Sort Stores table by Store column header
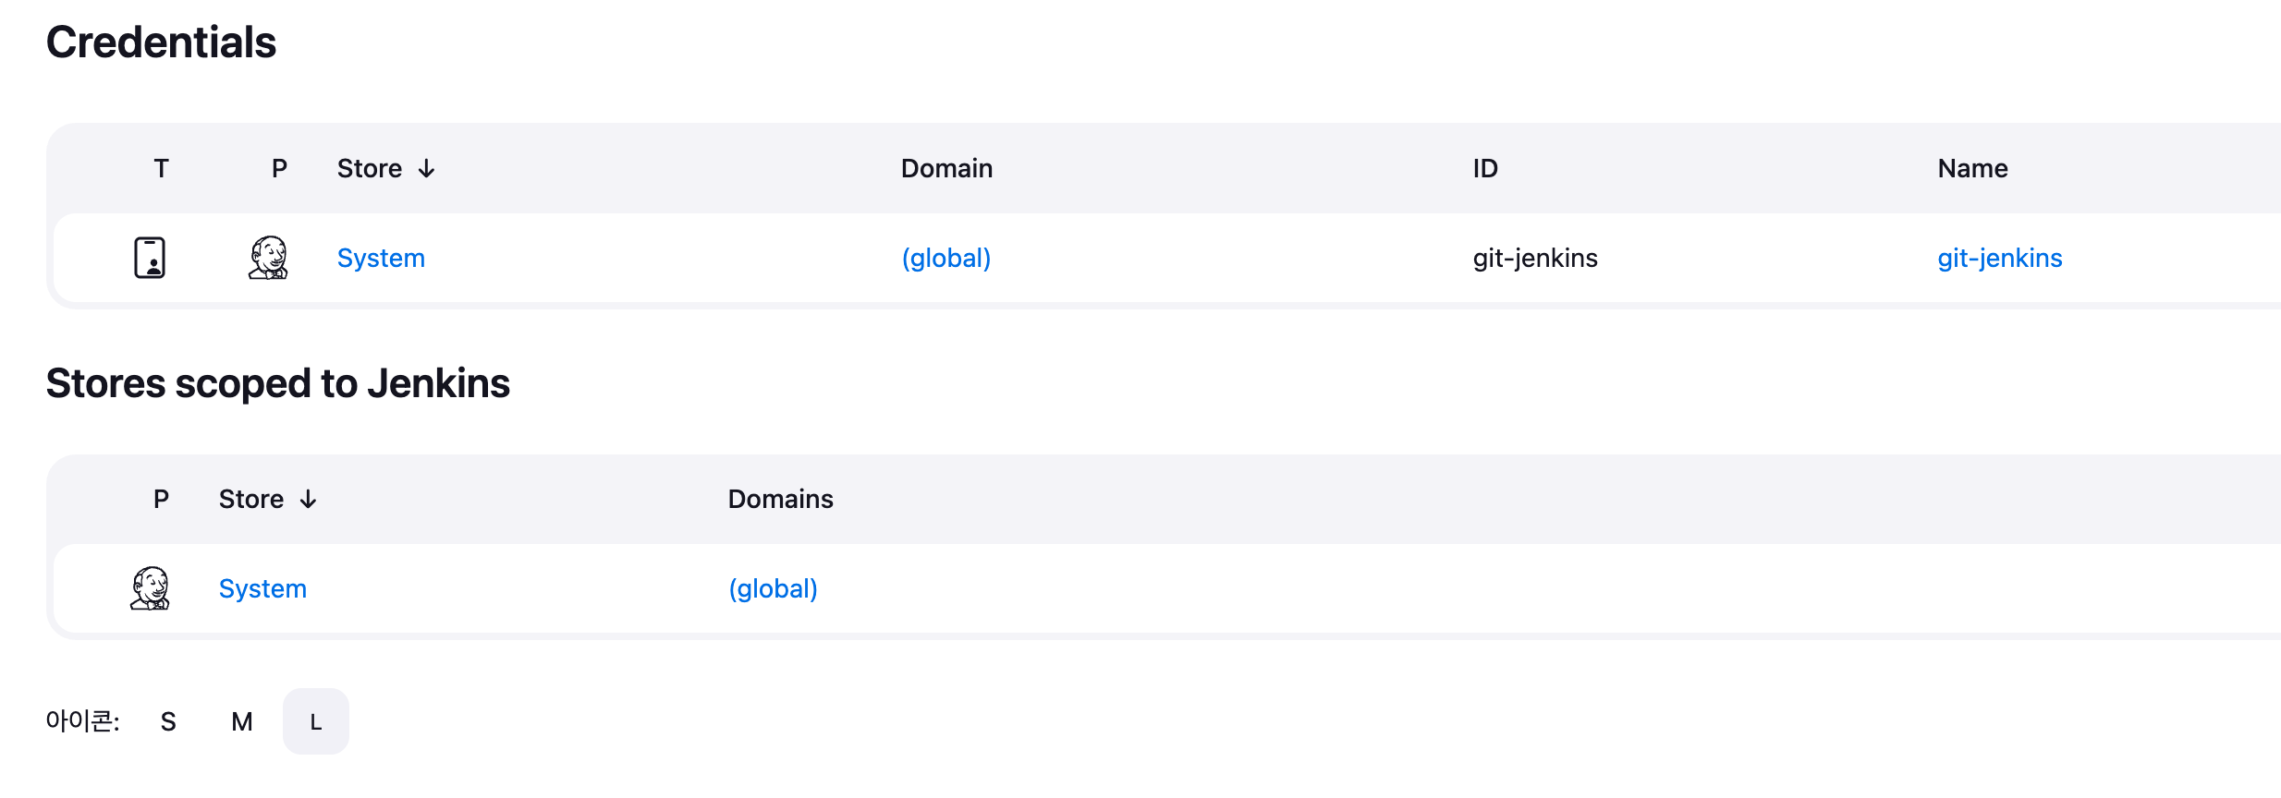 [x=251, y=499]
